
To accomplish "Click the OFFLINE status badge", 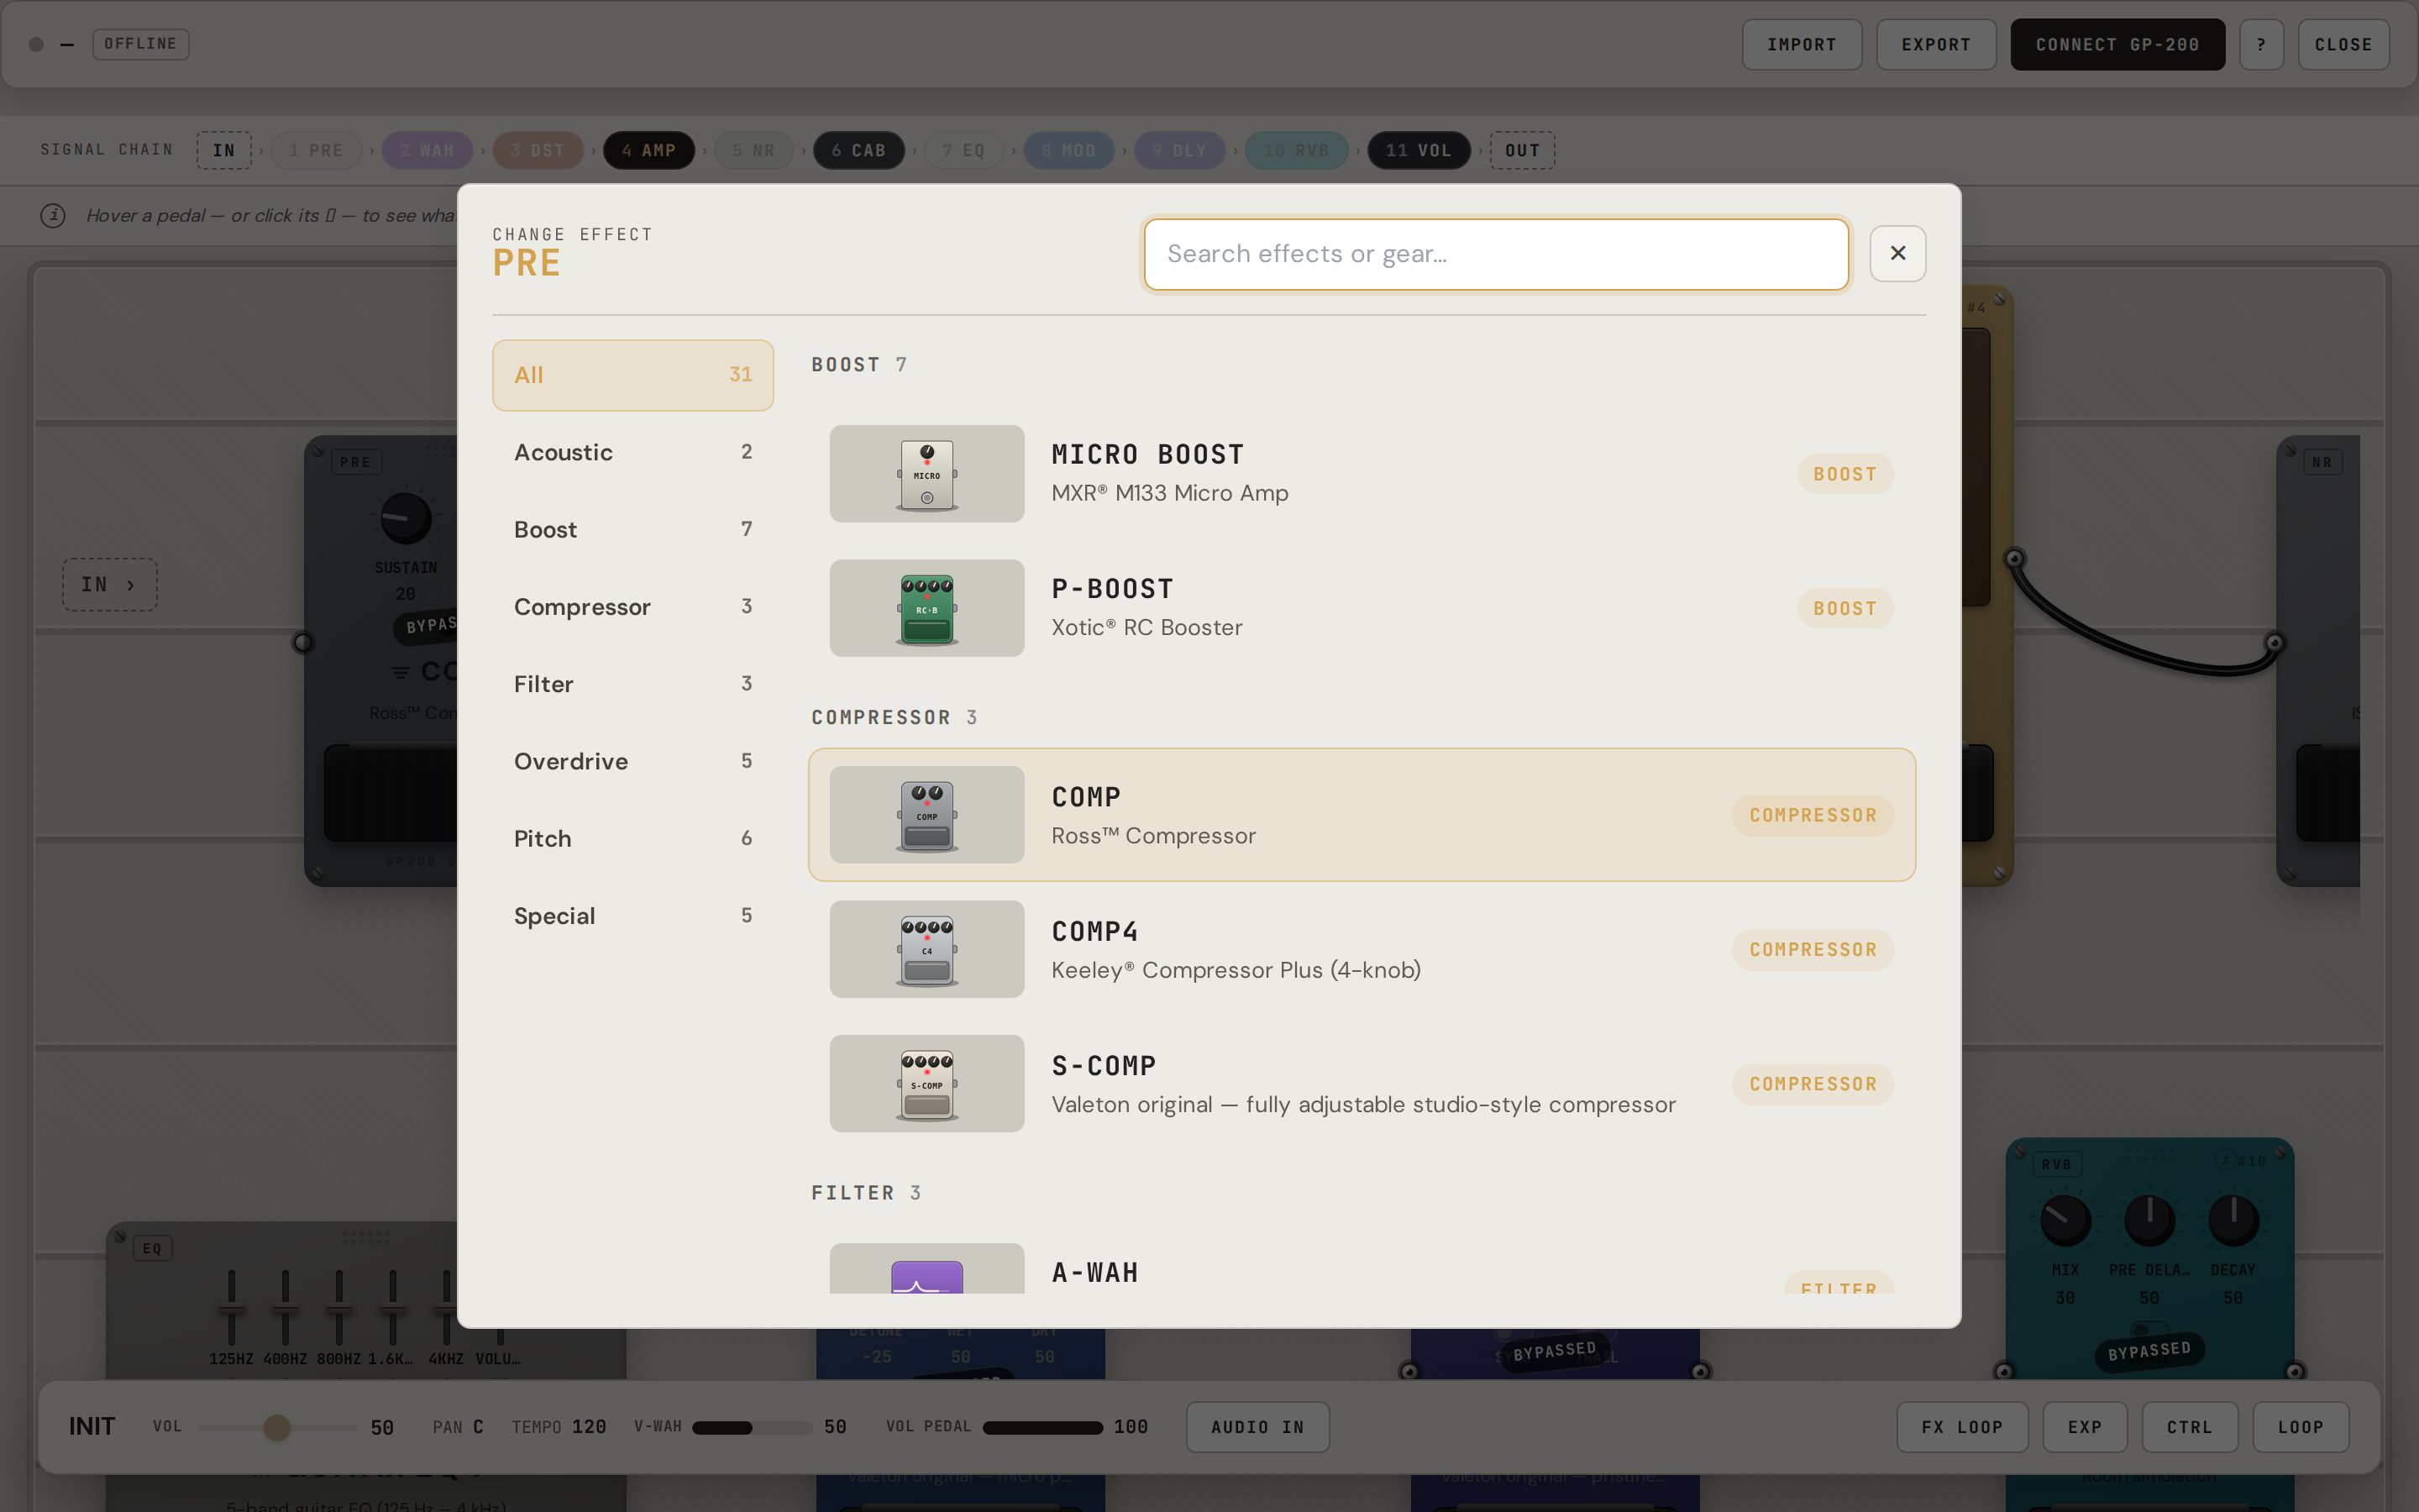I will coord(141,44).
